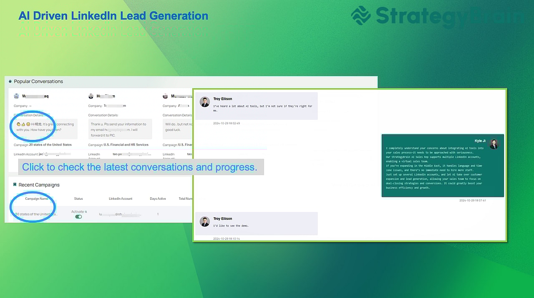The width and height of the screenshot is (534, 298).
Task: Click the second contact's avatar photo
Action: point(91,96)
